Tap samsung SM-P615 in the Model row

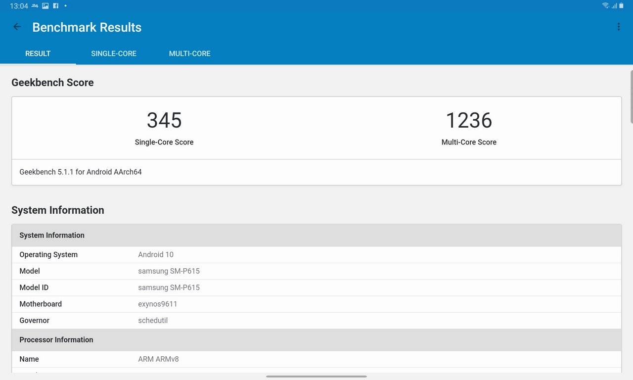point(169,271)
